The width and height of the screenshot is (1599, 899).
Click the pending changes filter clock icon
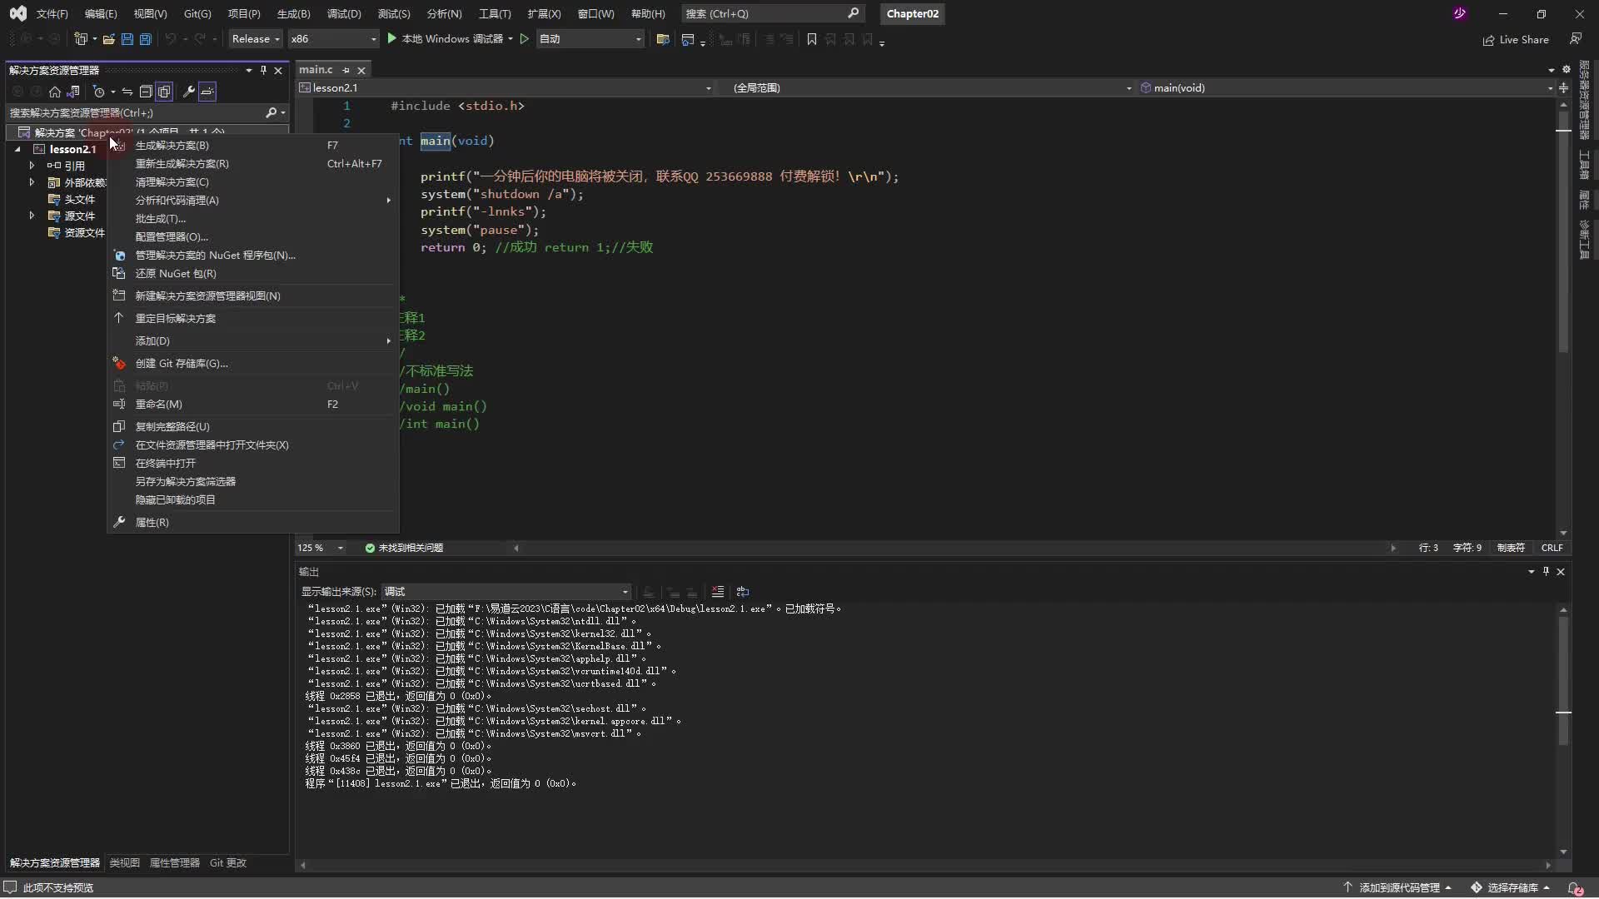pyautogui.click(x=99, y=92)
